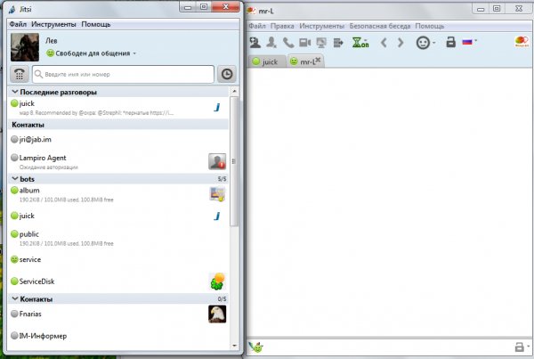Go to previous history page arrow
The image size is (534, 359).
point(384,43)
